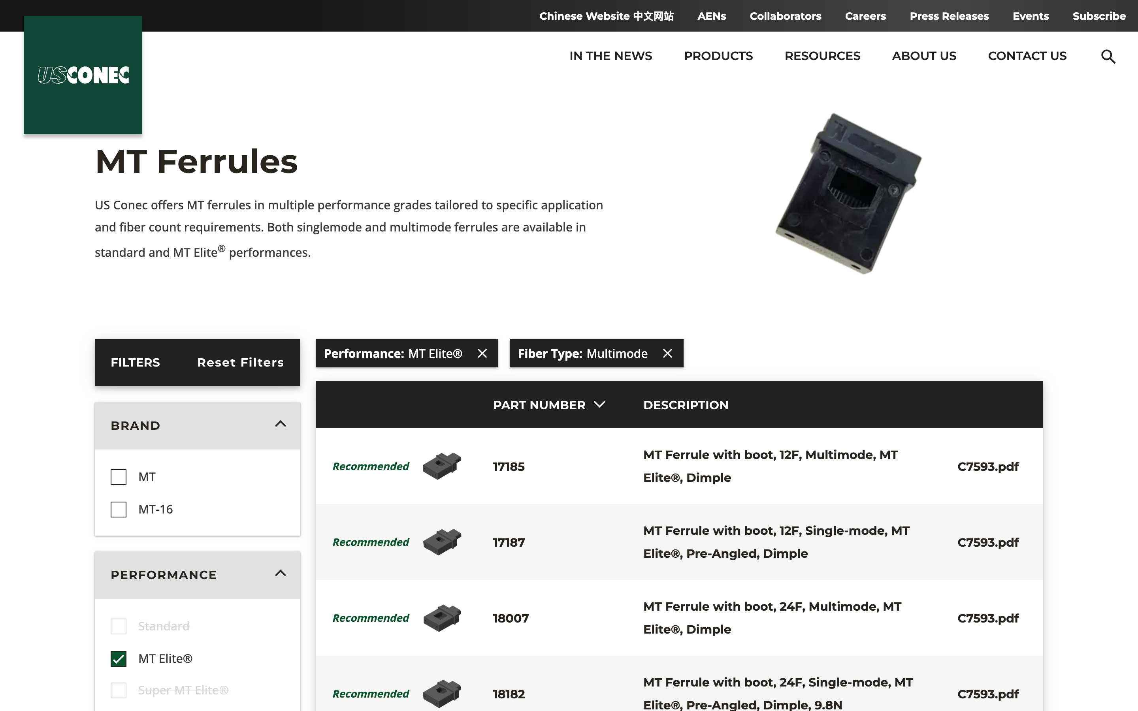The image size is (1138, 711).
Task: Click the MT Ferrules page heading
Action: click(x=196, y=161)
